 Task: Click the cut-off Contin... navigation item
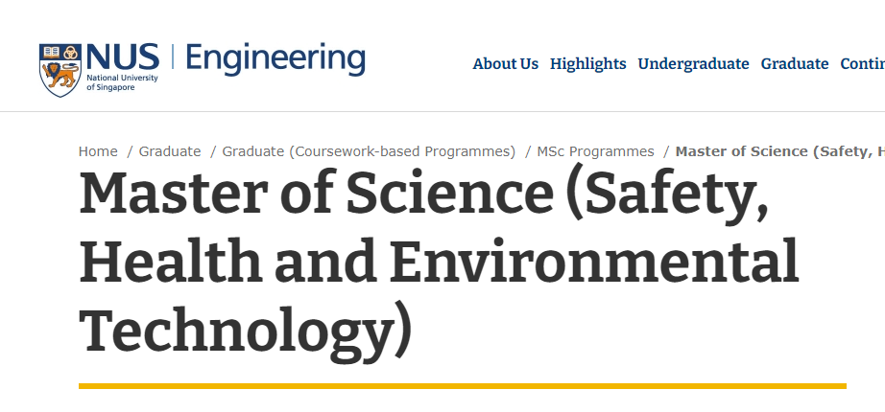coord(862,64)
